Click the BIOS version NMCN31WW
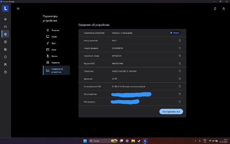 pos(118,64)
